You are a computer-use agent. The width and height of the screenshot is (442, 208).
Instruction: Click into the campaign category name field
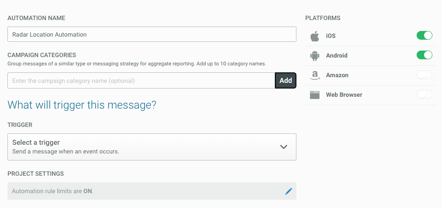(x=141, y=81)
